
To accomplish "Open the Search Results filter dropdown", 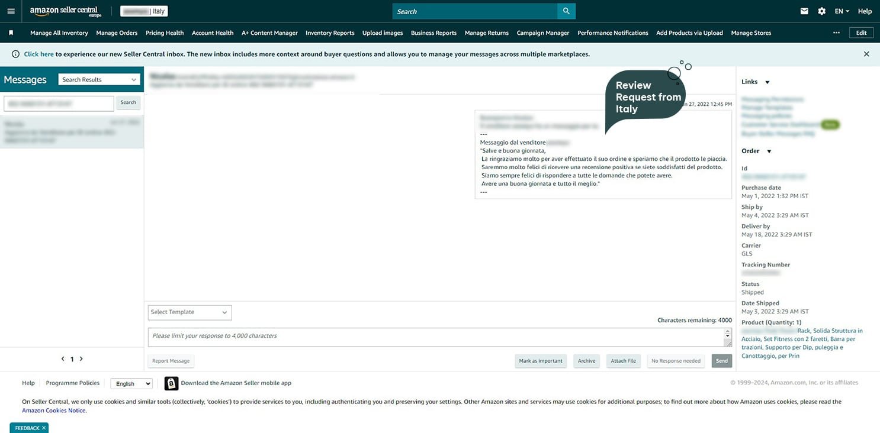I will [x=99, y=80].
